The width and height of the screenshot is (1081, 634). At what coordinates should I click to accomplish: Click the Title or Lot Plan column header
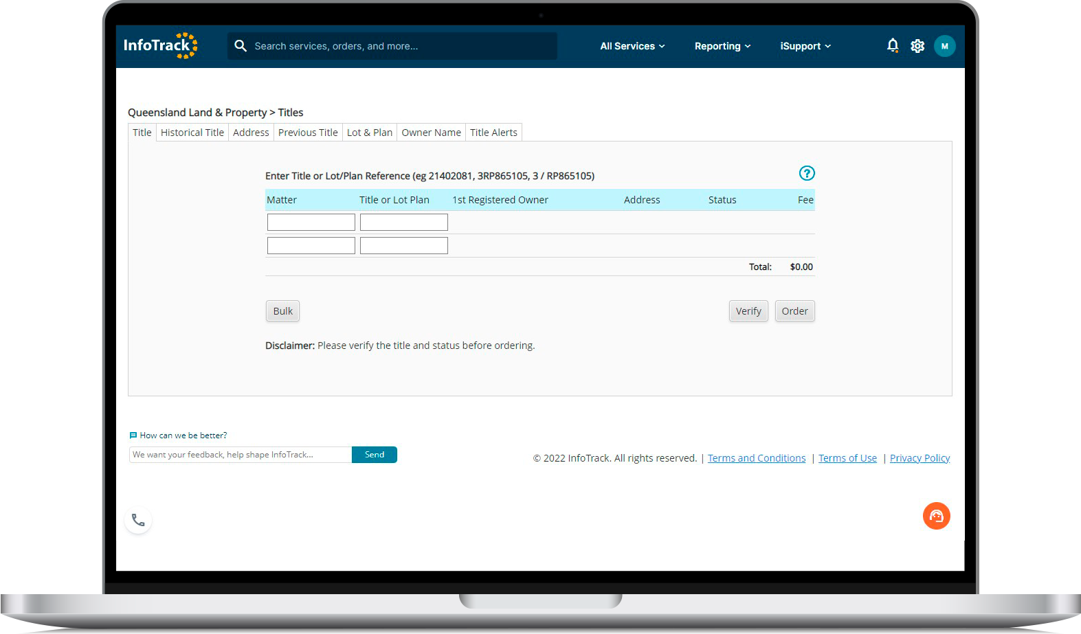[394, 200]
